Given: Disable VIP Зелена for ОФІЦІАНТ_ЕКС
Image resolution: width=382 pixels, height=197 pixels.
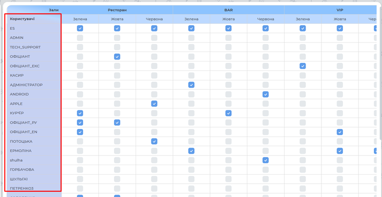Looking at the screenshot, I should [303, 66].
